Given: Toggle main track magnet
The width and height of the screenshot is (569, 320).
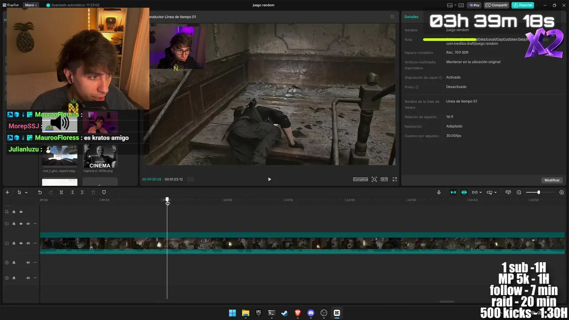Looking at the screenshot, I should (453, 192).
